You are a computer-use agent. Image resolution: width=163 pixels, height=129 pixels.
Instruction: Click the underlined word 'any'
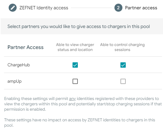(x=73, y=99)
